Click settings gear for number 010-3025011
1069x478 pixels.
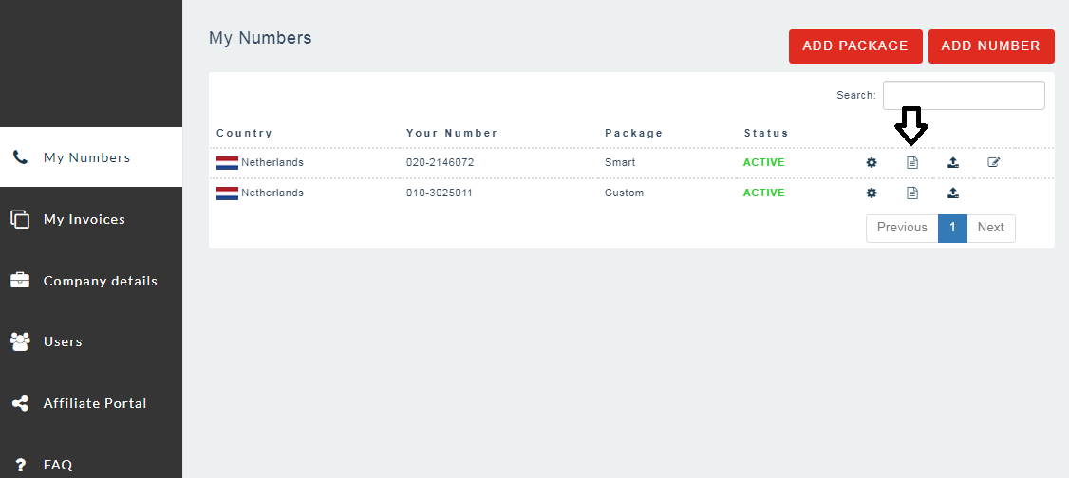click(872, 193)
